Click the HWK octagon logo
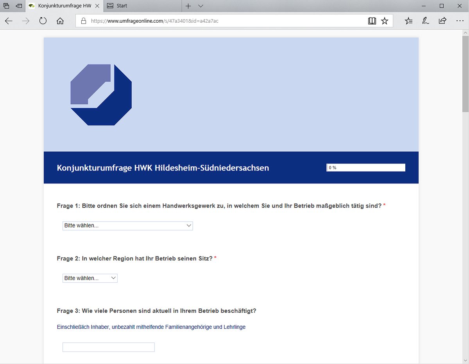The height and width of the screenshot is (364, 469). click(101, 95)
